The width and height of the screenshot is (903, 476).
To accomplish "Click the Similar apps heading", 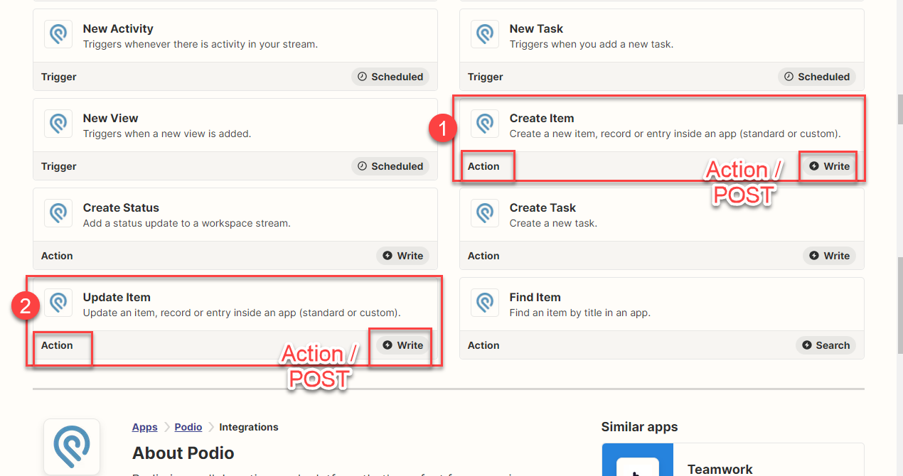I will point(639,427).
